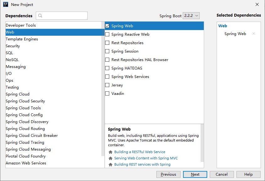The width and height of the screenshot is (265, 181).
Task: Tick the Spring Web Services checkbox
Action: 107,76
